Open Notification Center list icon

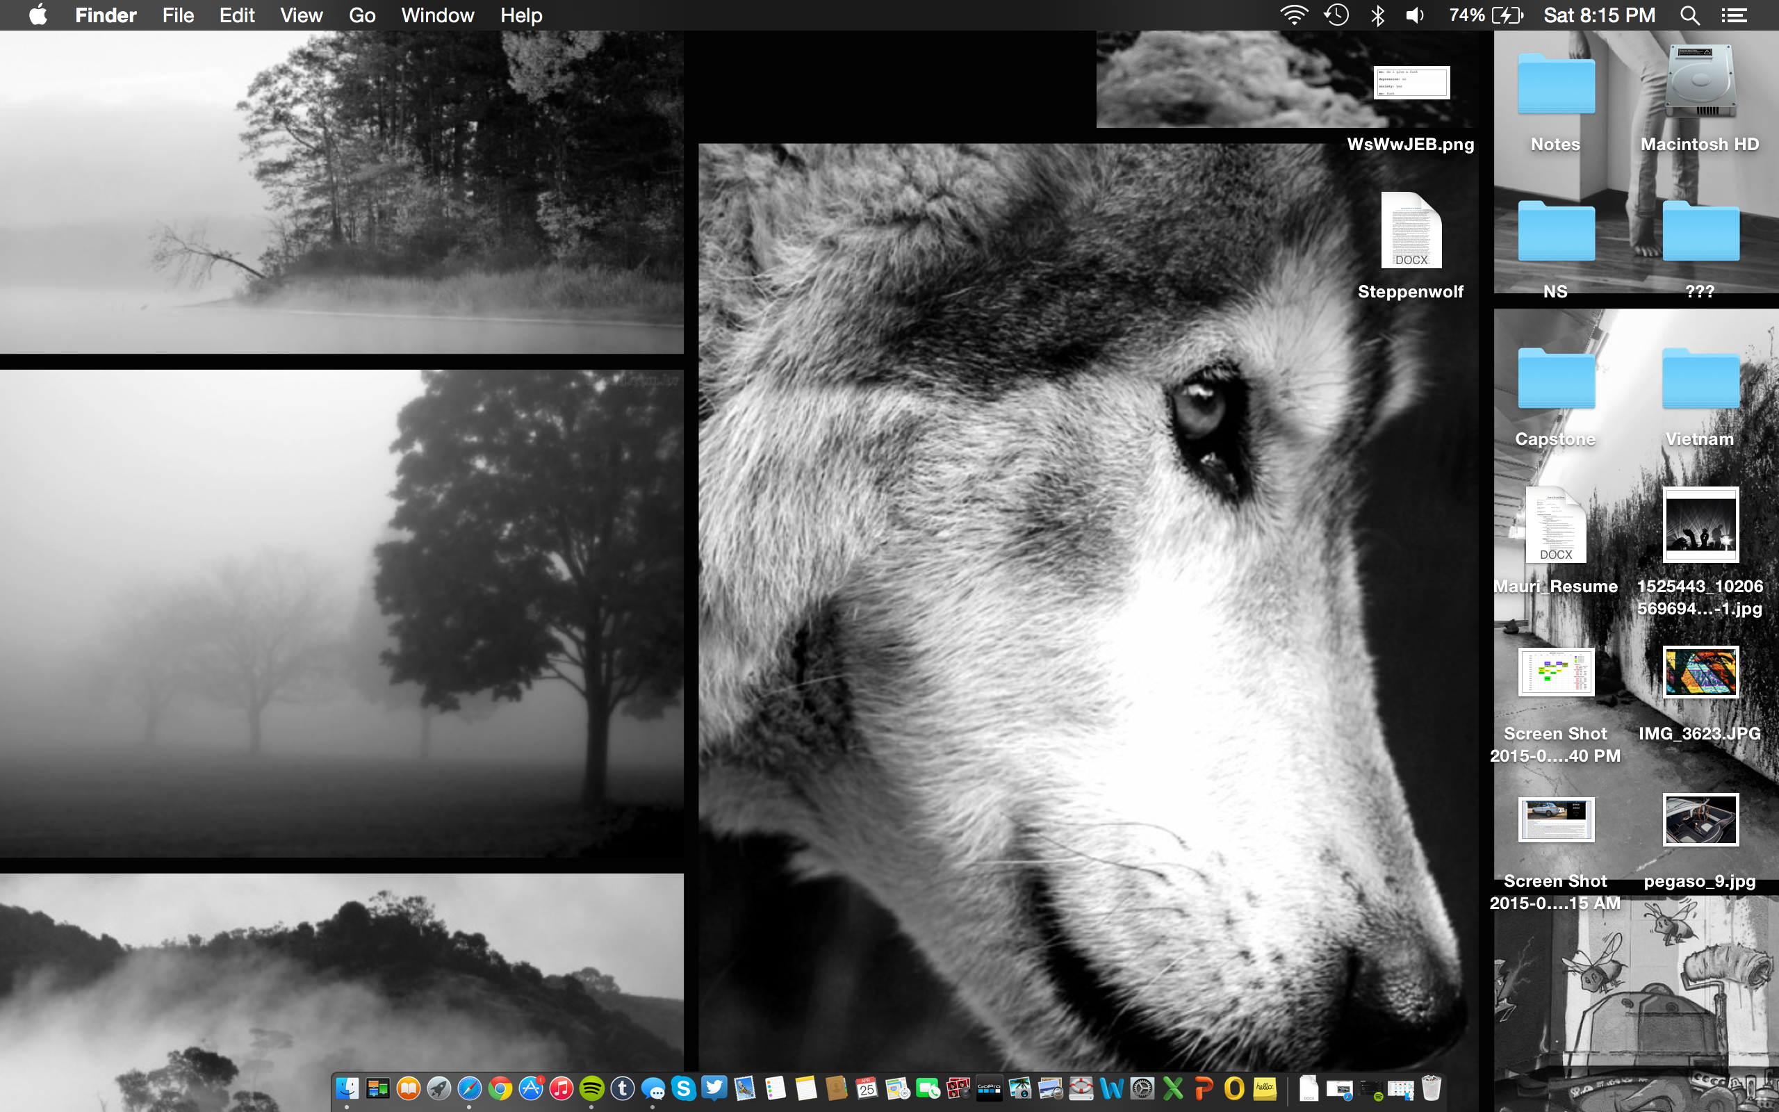1734,15
